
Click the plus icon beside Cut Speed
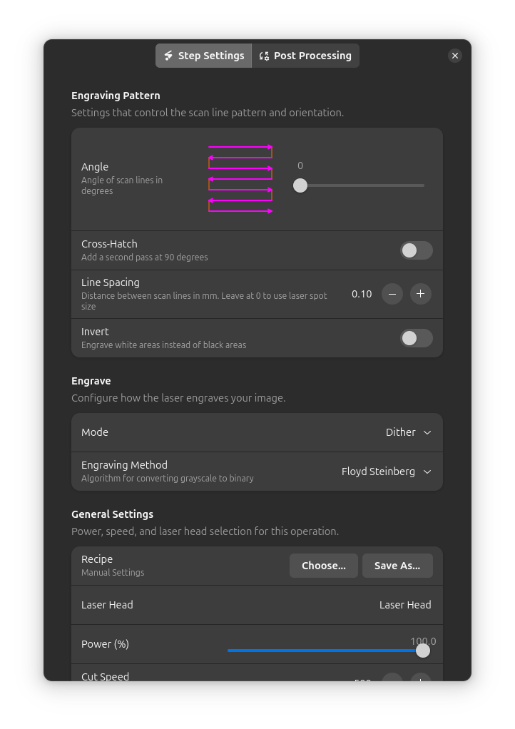coord(421,681)
